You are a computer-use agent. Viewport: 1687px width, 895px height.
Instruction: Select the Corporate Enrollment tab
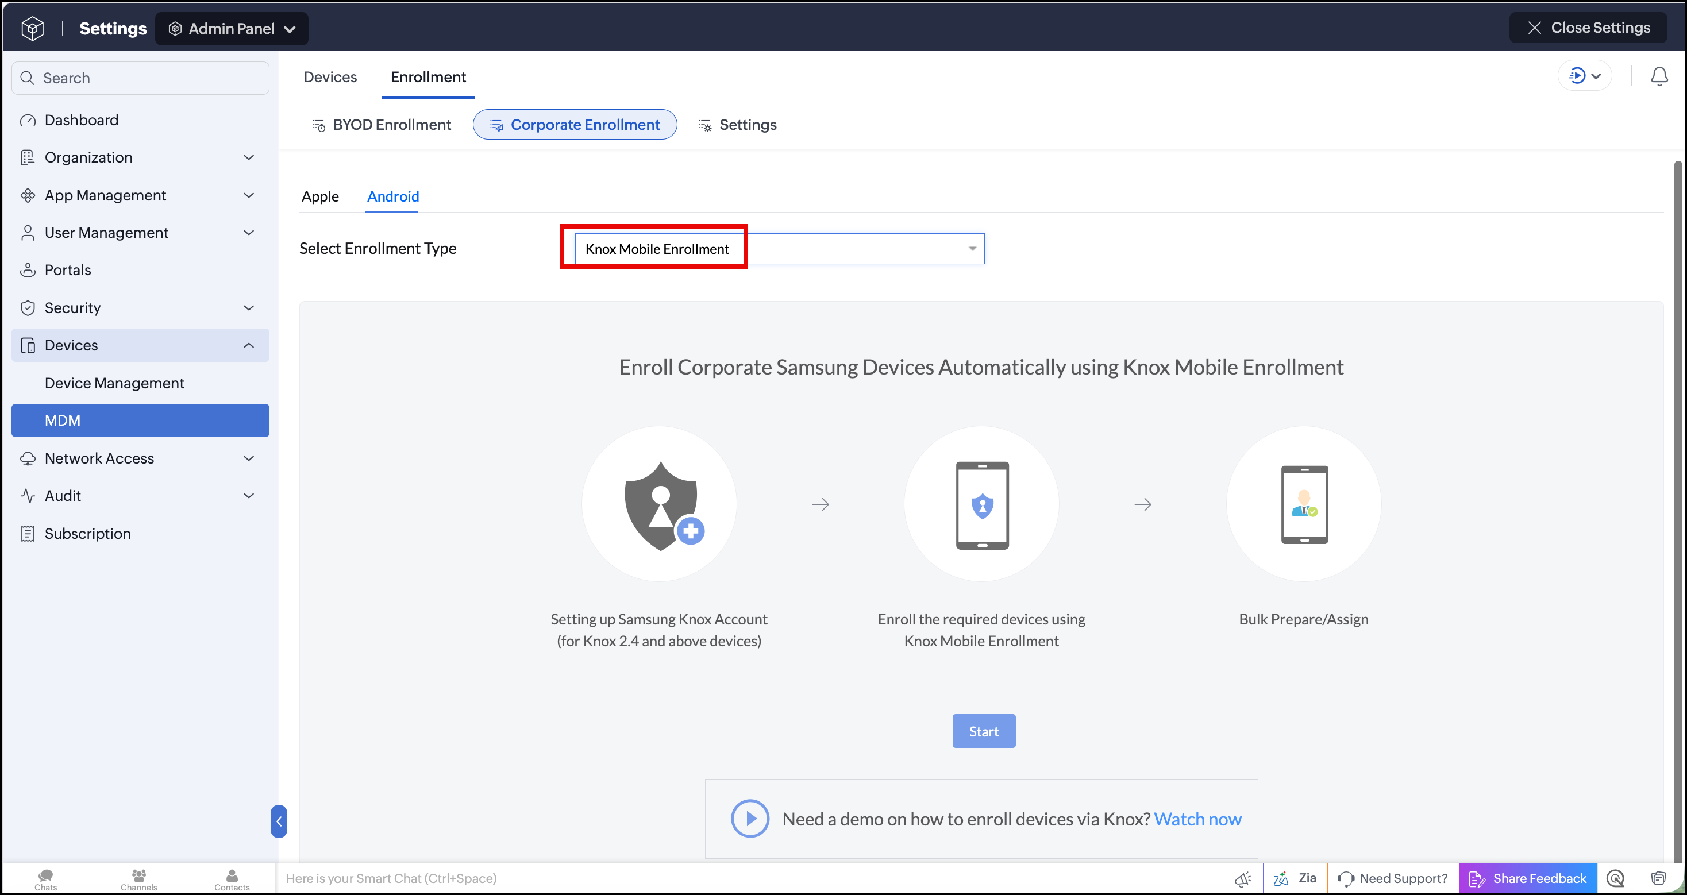click(x=575, y=125)
